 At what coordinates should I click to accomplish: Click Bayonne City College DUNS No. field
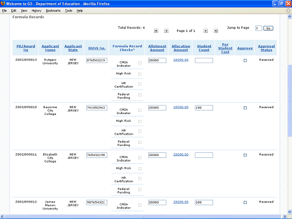[96, 108]
